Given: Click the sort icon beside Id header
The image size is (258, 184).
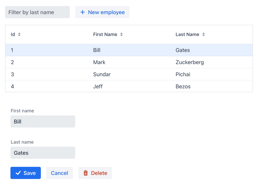Looking at the screenshot, I should click(19, 34).
